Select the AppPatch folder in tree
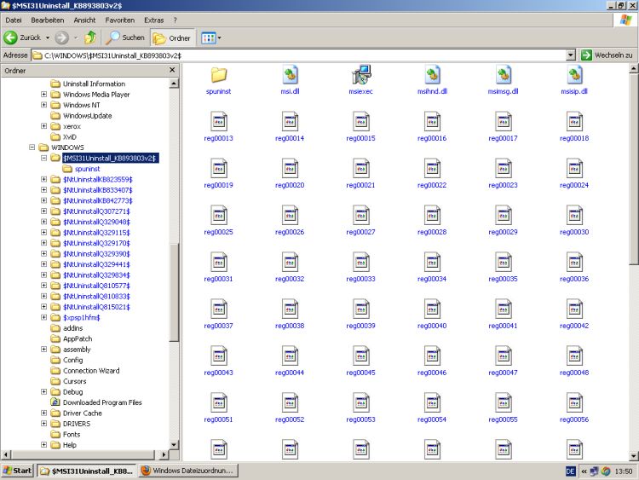639x480 pixels. [x=78, y=338]
